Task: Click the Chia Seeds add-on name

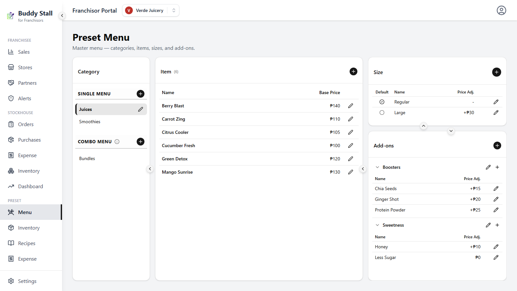Action: pyautogui.click(x=386, y=189)
